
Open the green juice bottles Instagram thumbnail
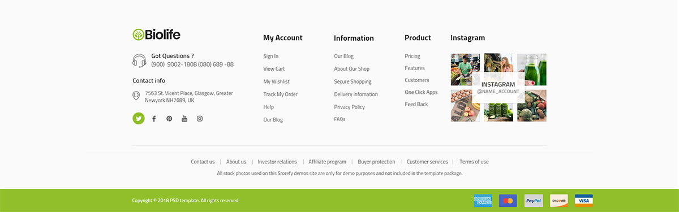(532, 70)
